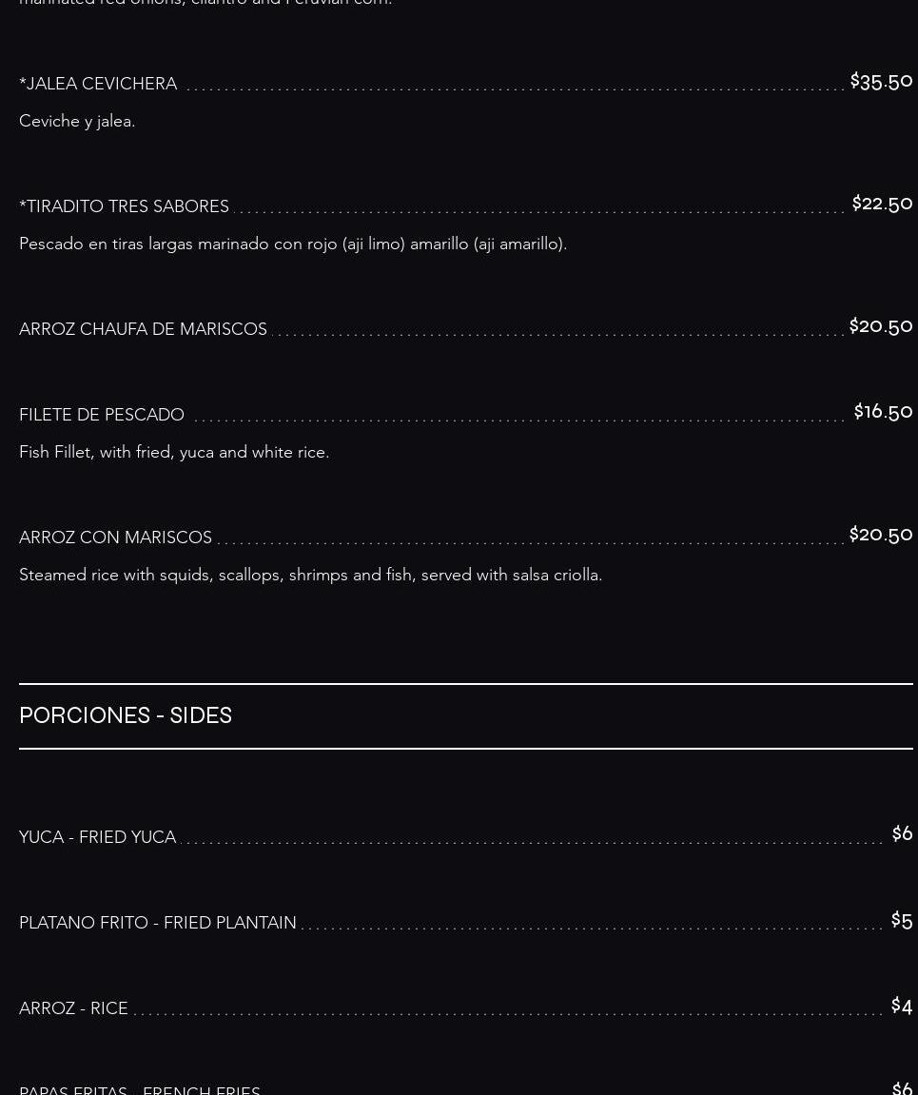Select the 'Steamed rice with squids' description
Screen dimensions: 918x1095
tap(310, 575)
